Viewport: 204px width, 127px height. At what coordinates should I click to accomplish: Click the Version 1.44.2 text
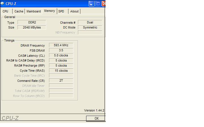tap(94, 110)
